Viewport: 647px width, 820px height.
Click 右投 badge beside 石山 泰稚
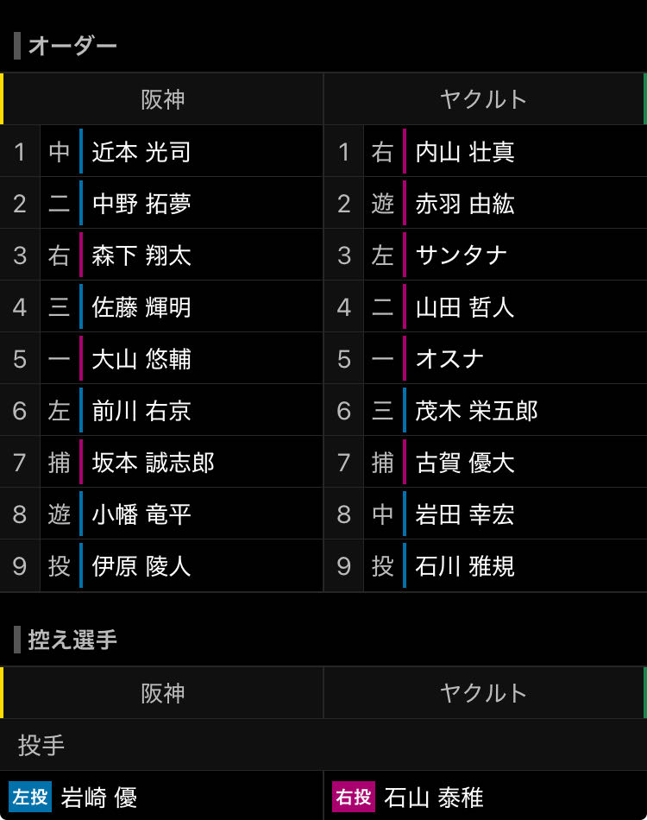[x=354, y=797]
